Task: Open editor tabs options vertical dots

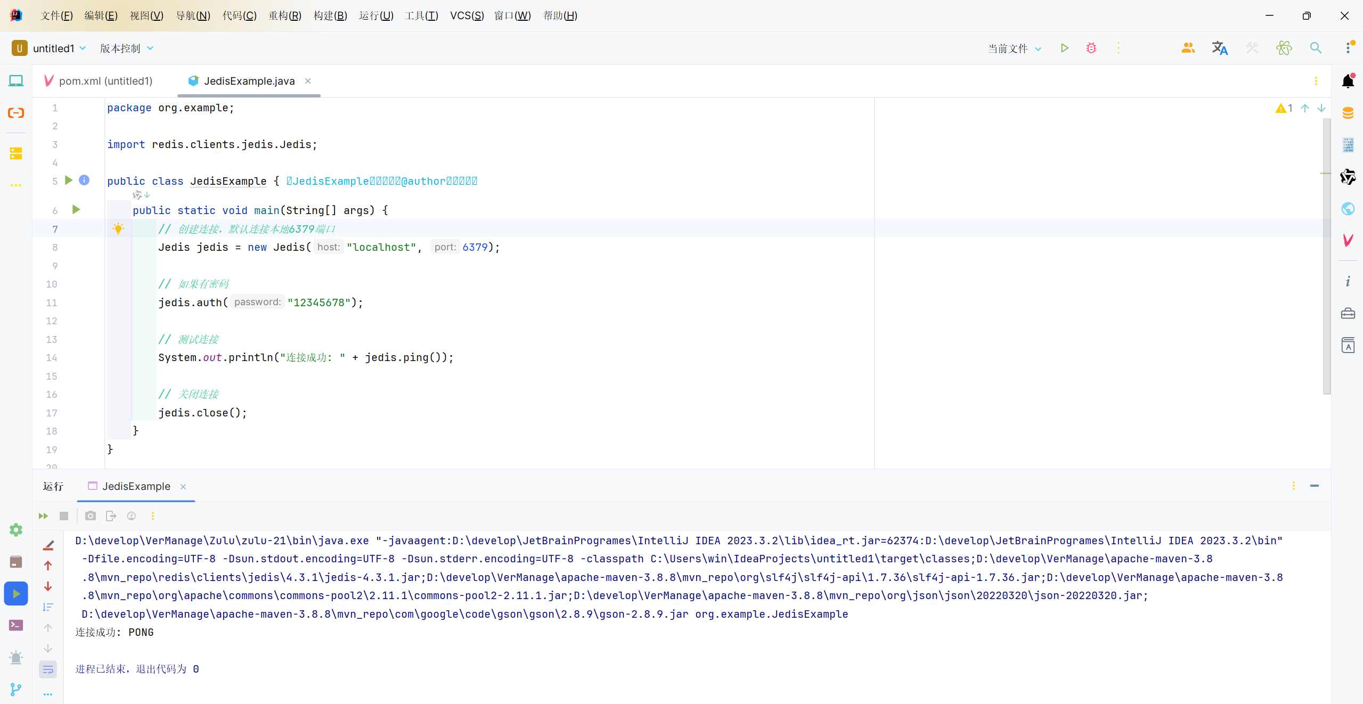Action: tap(1316, 81)
